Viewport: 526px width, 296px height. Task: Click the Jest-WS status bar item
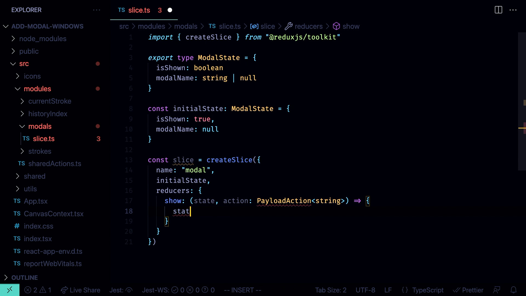[178, 290]
